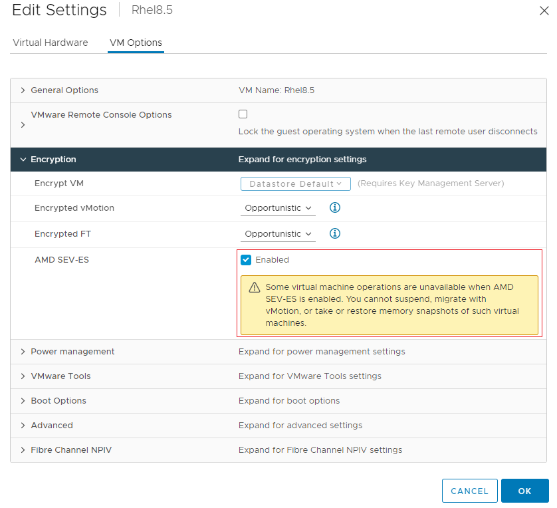Viewport: 557px width, 508px height.
Task: Expand the Boot Options section
Action: pyautogui.click(x=23, y=400)
